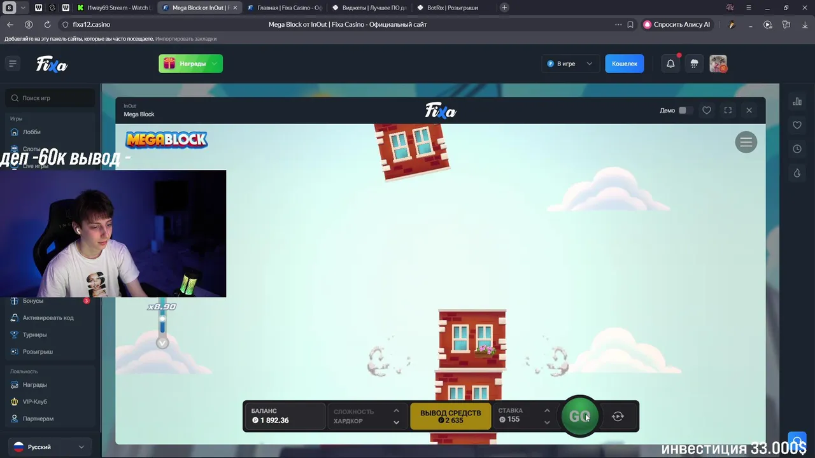Click the 'Вывод средств' cashout button

click(x=450, y=416)
